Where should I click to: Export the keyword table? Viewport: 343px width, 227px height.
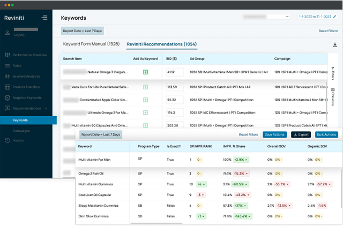pyautogui.click(x=301, y=134)
